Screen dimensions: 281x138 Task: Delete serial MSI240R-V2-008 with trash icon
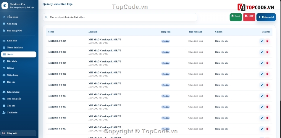point(267,118)
